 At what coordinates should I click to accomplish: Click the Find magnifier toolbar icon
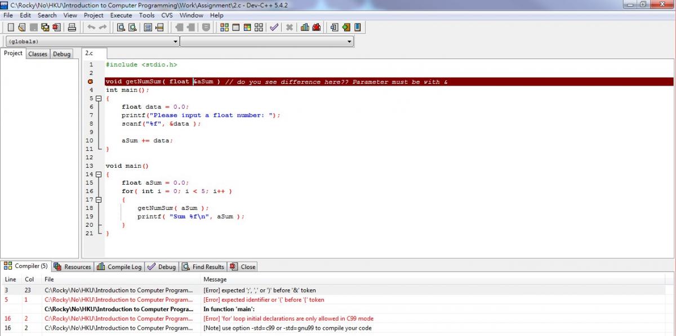pos(121,27)
